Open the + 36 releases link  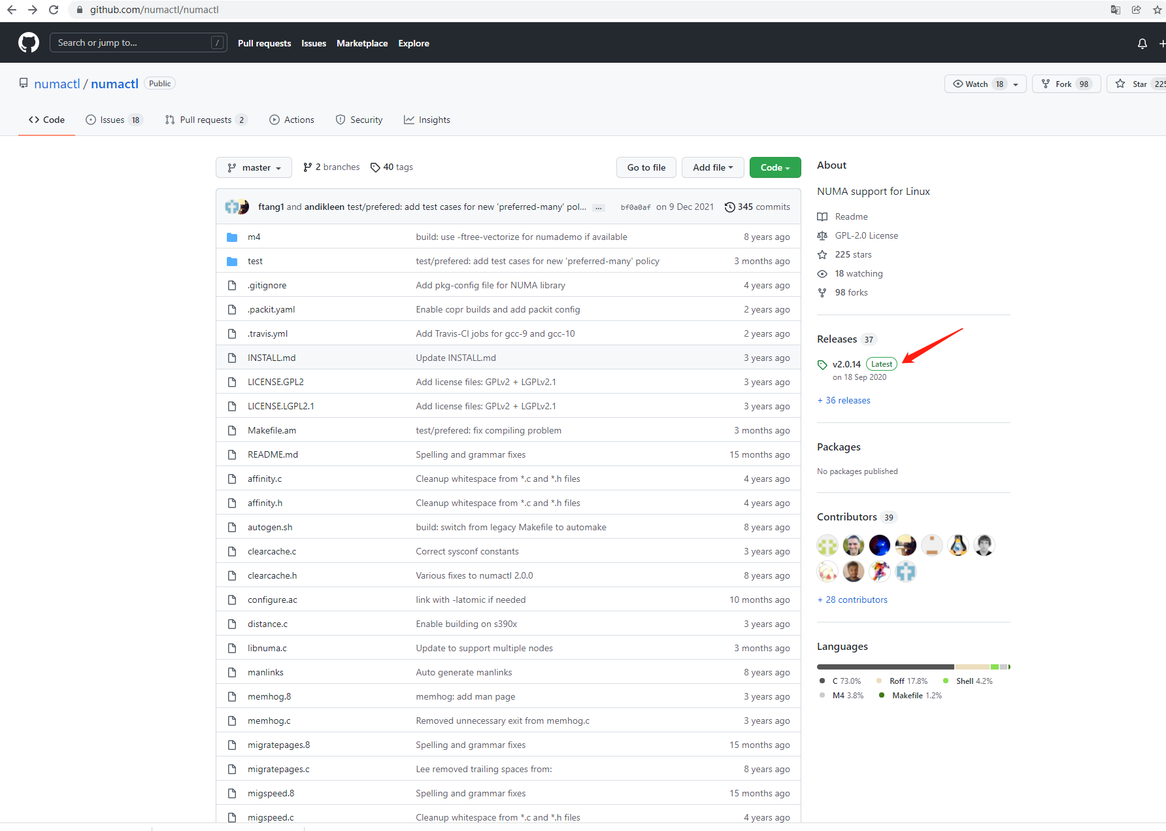pyautogui.click(x=844, y=400)
